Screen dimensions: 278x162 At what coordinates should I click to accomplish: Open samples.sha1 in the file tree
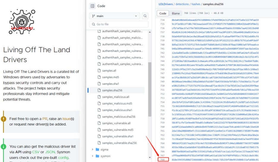click(110, 84)
